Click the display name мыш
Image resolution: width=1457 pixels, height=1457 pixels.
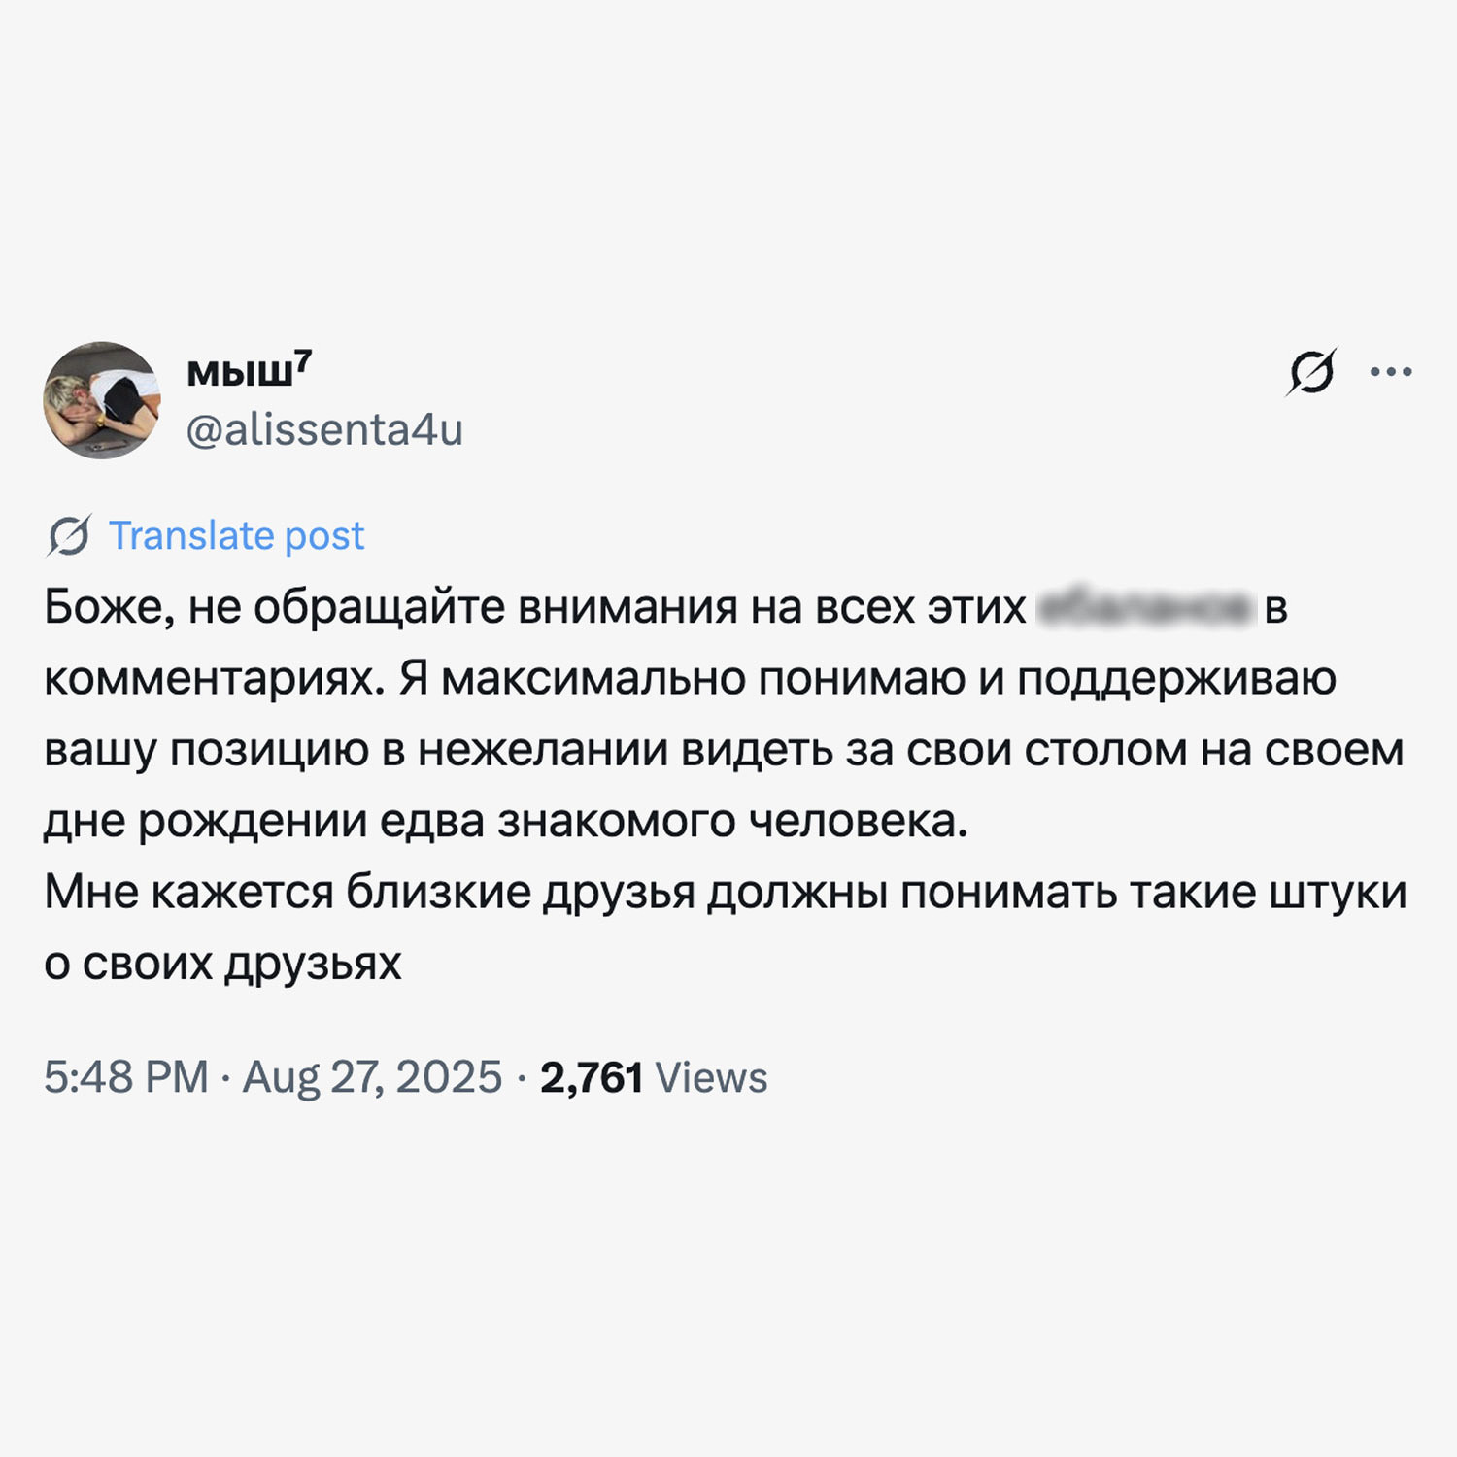239,372
